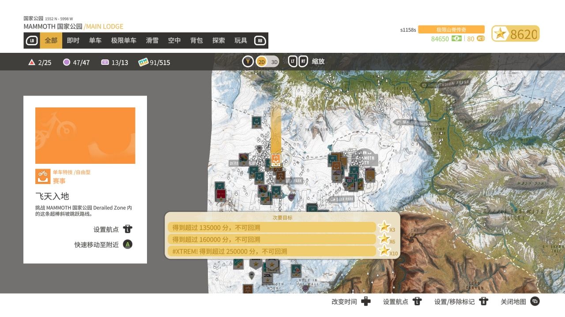Click the RB bumper icon
This screenshot has width=565, height=317.
click(x=260, y=41)
